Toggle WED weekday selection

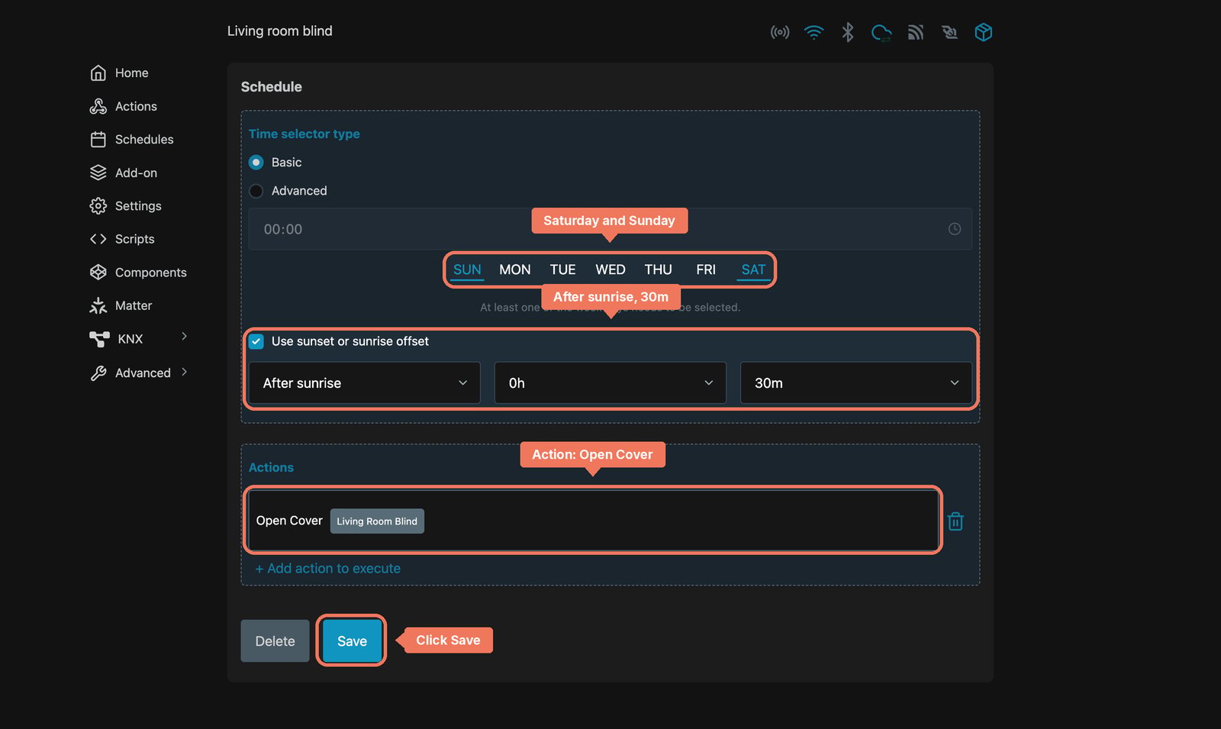[x=610, y=269]
